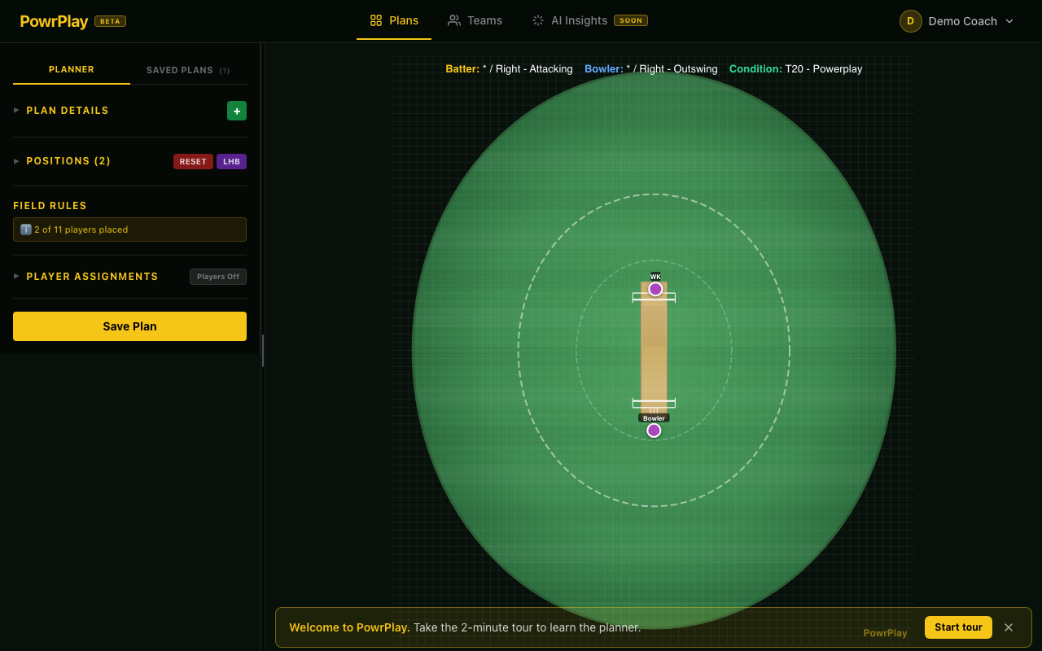The image size is (1042, 651).
Task: Click the Batter label in field header
Action: point(462,69)
